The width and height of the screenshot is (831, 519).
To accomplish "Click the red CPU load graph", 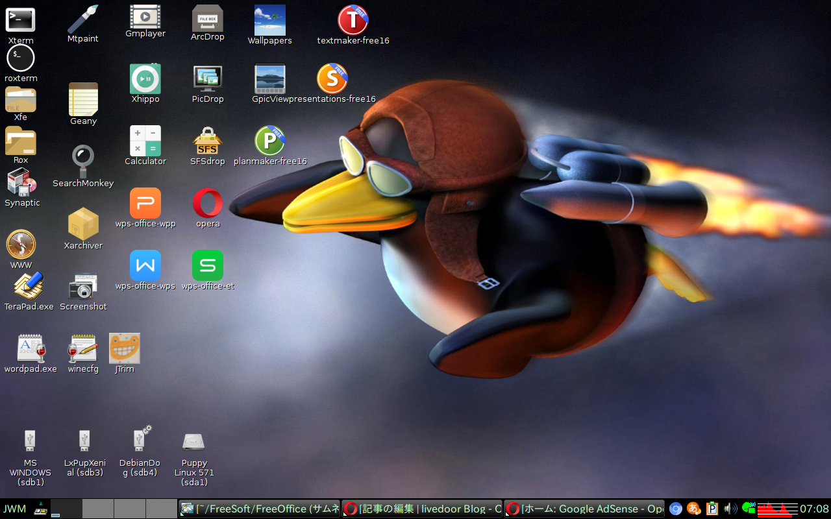I will click(777, 509).
